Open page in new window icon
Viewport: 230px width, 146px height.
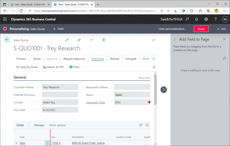click(x=154, y=40)
